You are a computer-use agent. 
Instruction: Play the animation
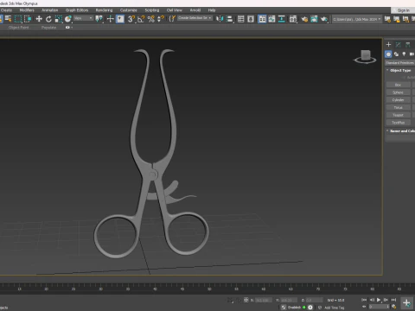tap(379, 300)
